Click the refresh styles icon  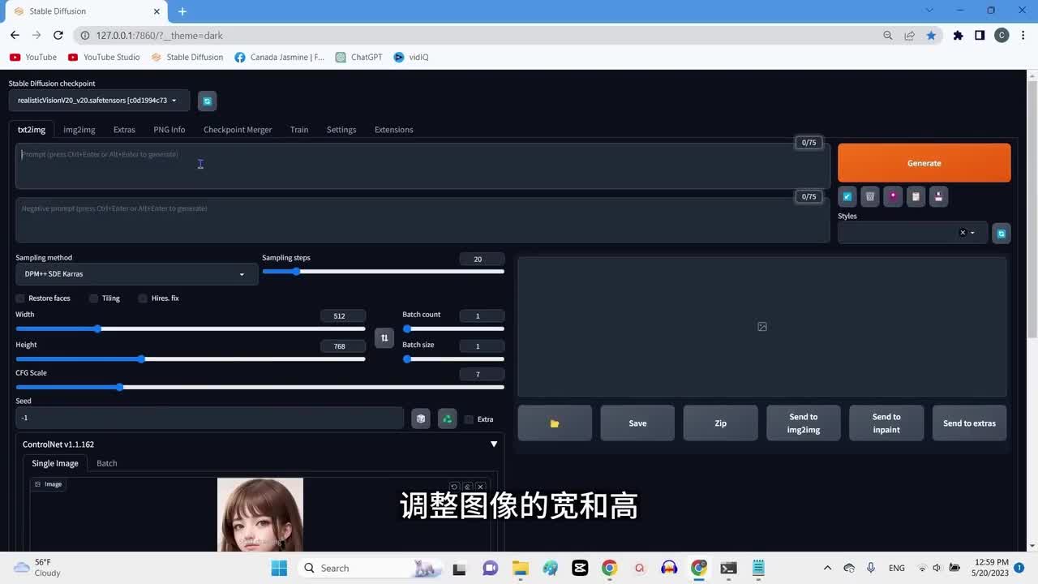tap(1002, 234)
